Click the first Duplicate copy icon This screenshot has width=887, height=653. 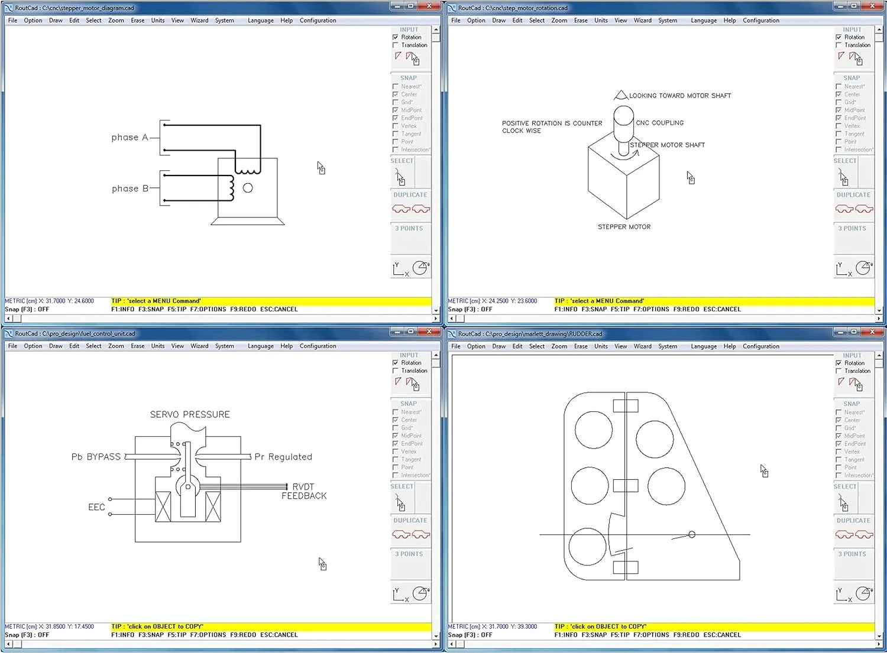tap(402, 208)
